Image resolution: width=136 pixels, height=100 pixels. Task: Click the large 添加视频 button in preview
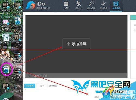[76, 44]
